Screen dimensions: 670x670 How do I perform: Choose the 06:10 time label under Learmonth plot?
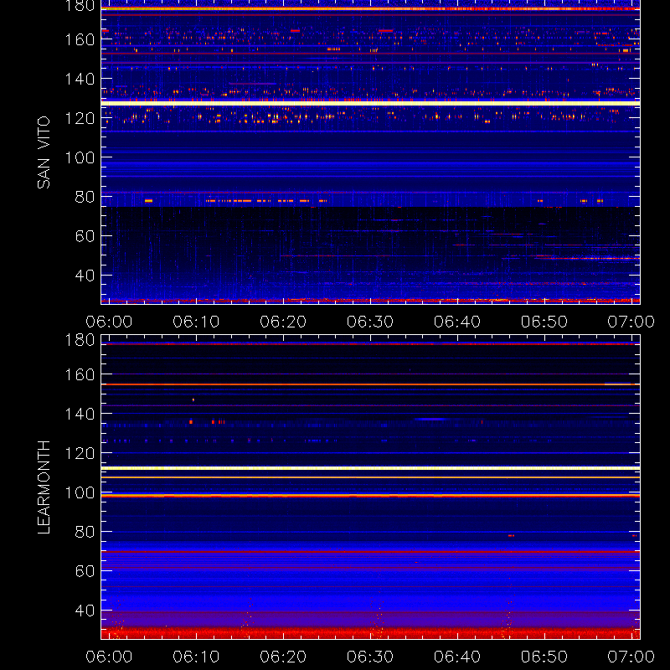coord(196,657)
